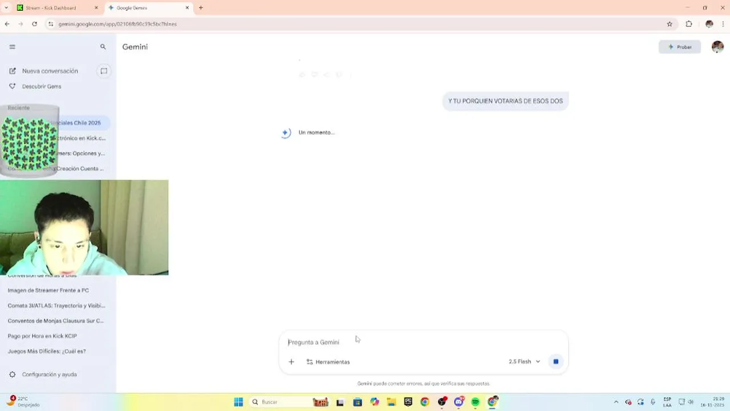
Task: Open Microsoft Store from the taskbar
Action: coord(358,402)
